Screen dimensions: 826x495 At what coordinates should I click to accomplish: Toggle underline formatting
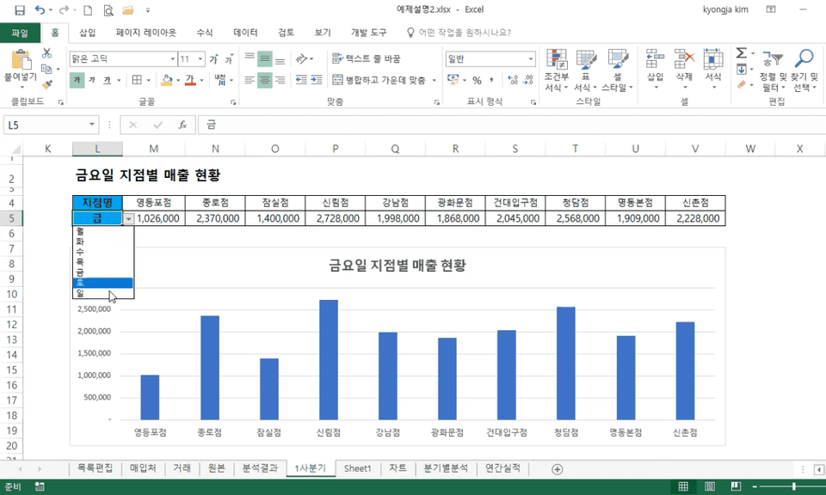(x=107, y=80)
